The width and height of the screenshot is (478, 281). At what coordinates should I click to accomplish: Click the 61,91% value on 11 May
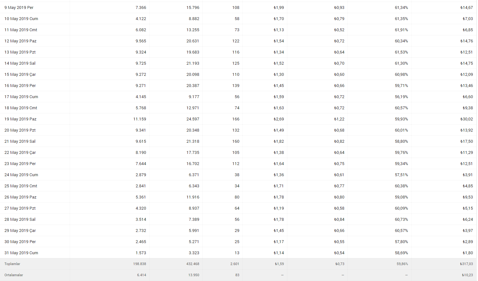tap(401, 30)
